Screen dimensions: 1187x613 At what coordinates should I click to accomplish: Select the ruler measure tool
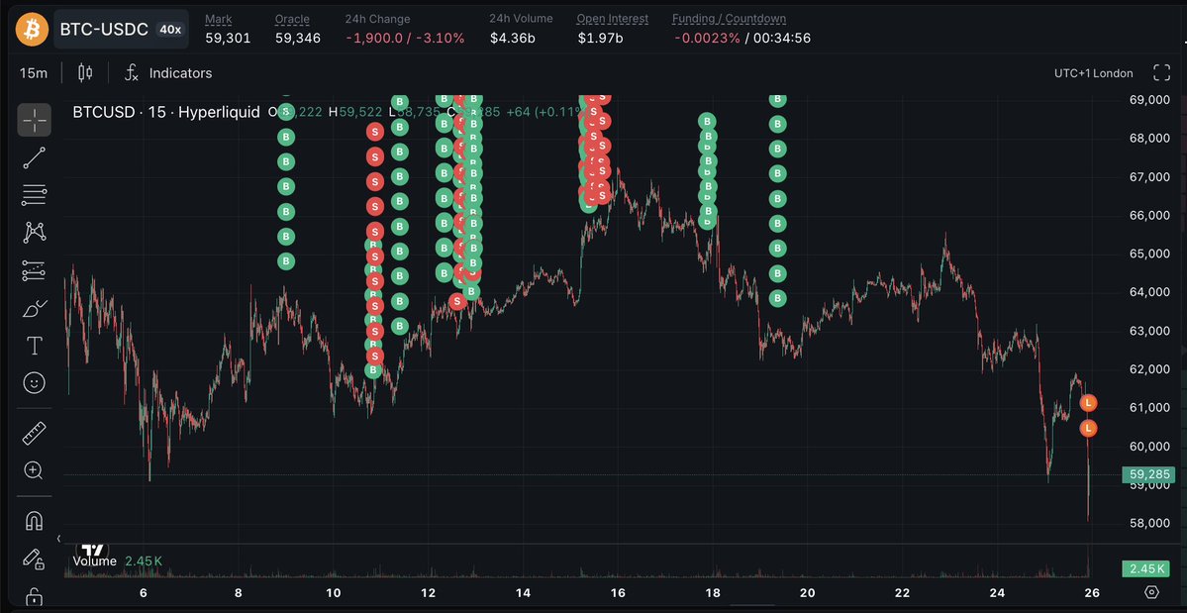pos(34,433)
